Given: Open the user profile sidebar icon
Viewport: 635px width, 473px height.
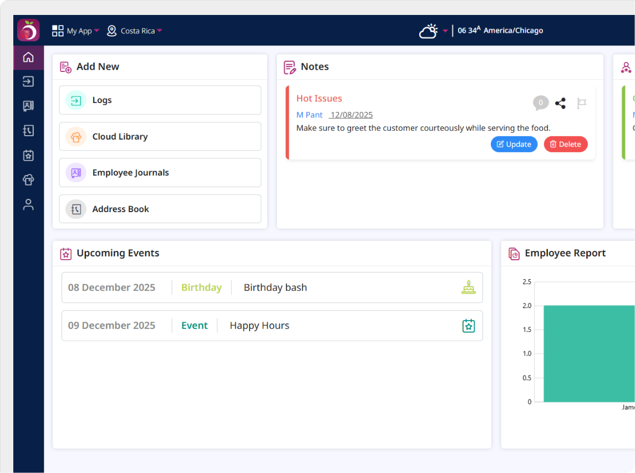Looking at the screenshot, I should click(28, 204).
